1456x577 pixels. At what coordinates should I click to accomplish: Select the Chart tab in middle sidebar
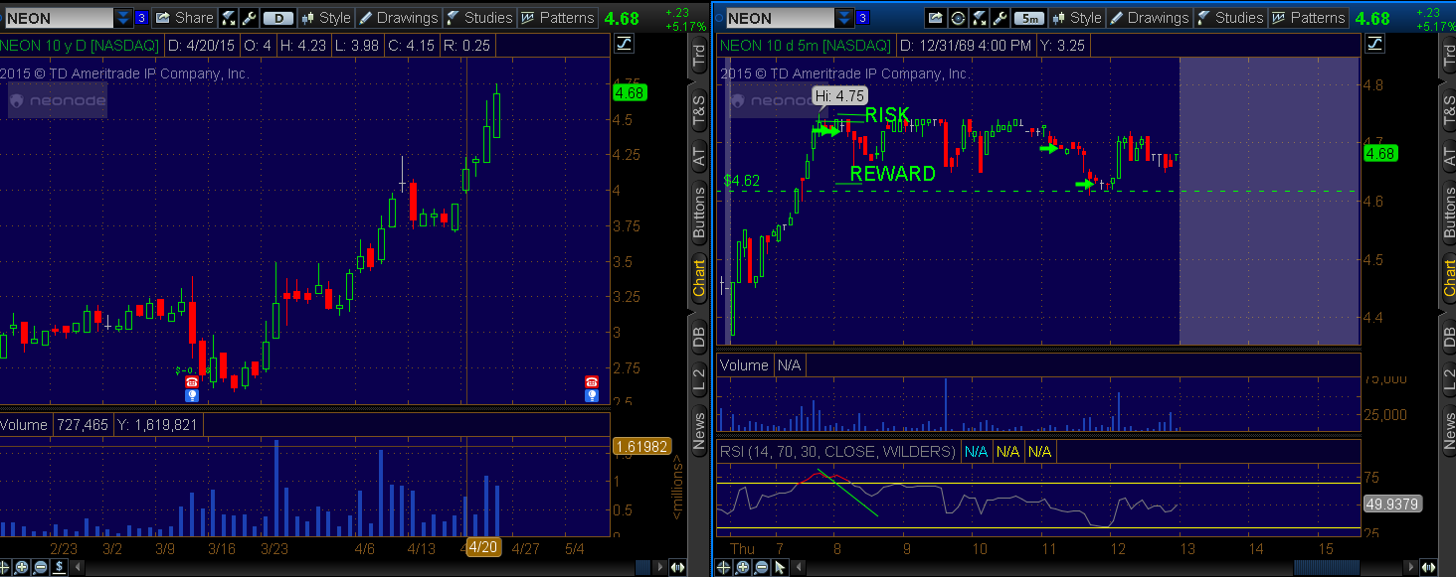click(x=698, y=279)
